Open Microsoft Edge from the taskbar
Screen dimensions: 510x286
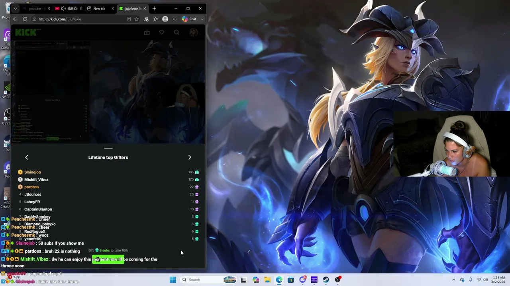point(279,280)
